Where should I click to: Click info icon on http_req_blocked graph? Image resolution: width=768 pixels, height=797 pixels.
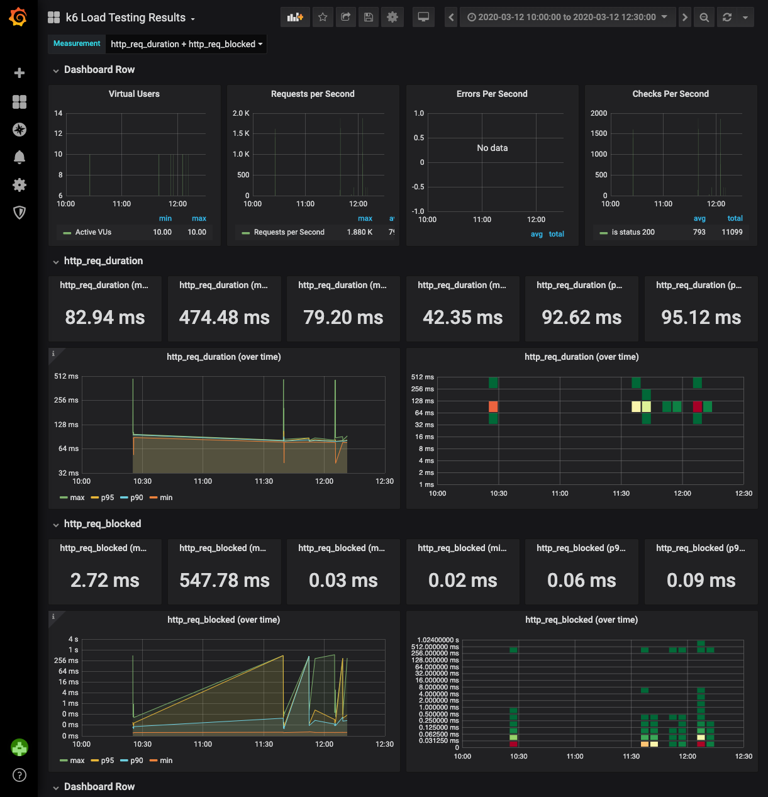[x=53, y=616]
